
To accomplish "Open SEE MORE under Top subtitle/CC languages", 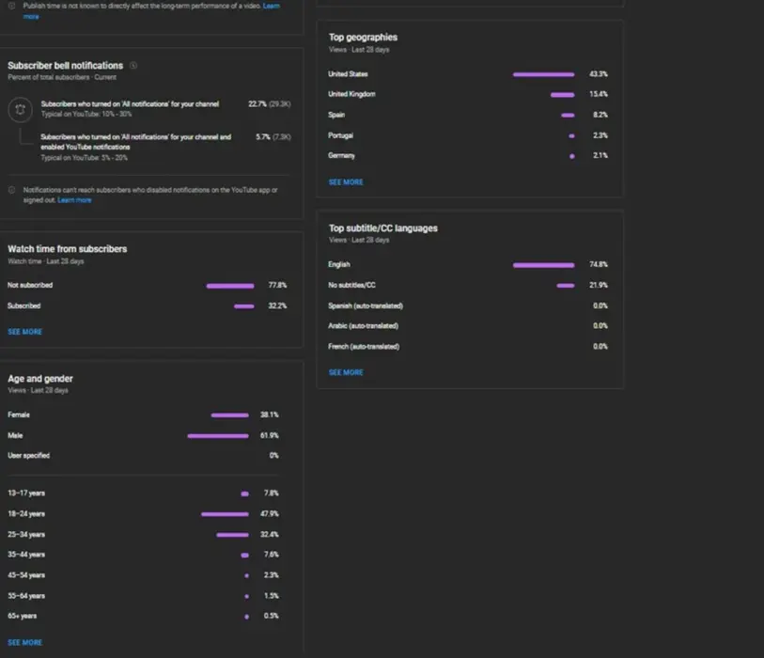I will [x=346, y=372].
